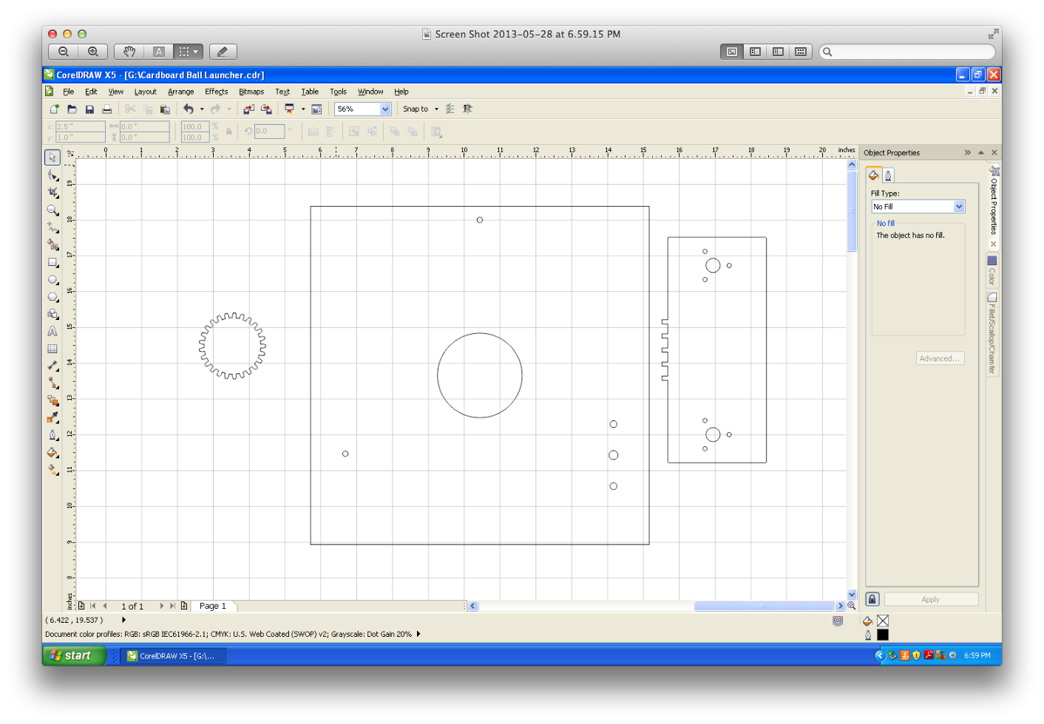Select the CorelDRAW Zoom tool in toolbox
This screenshot has height=724, width=1044.
52,211
